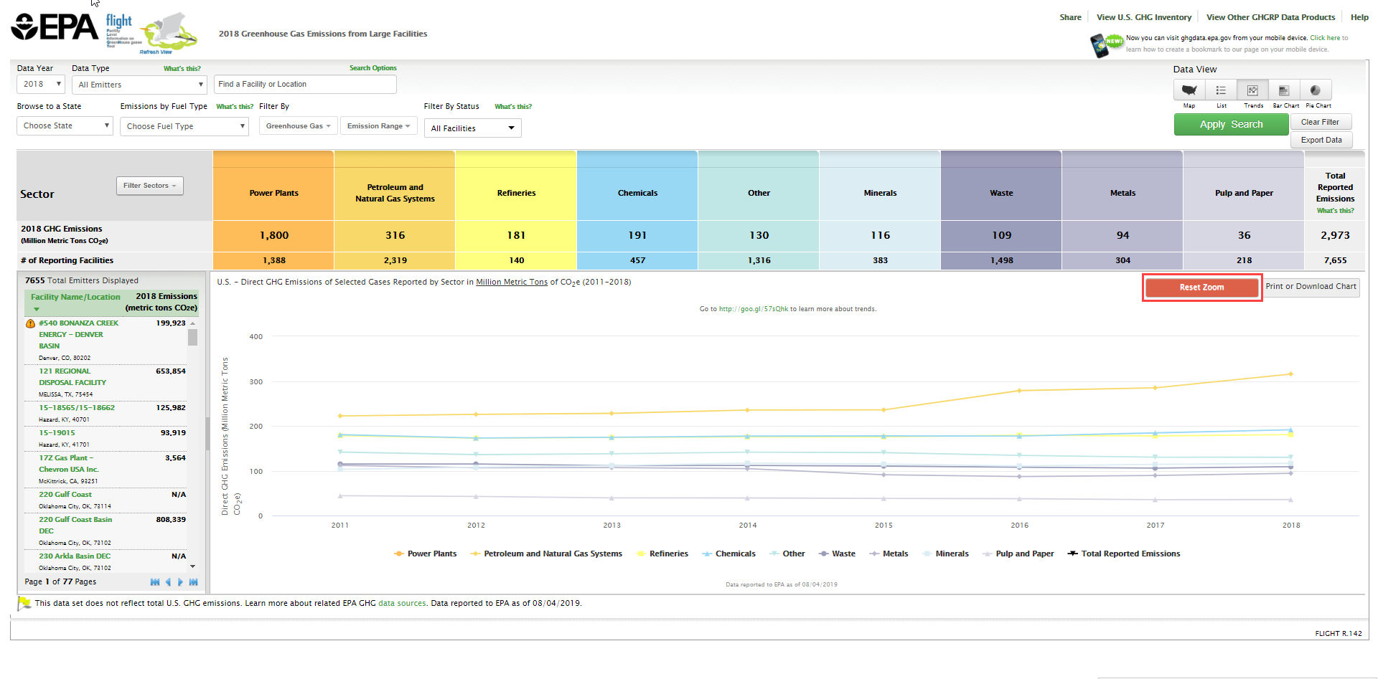The height and width of the screenshot is (679, 1378).
Task: Open the Data Year dropdown
Action: click(x=41, y=85)
